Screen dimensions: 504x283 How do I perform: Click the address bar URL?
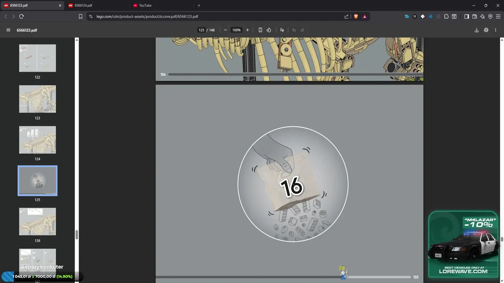pyautogui.click(x=147, y=17)
